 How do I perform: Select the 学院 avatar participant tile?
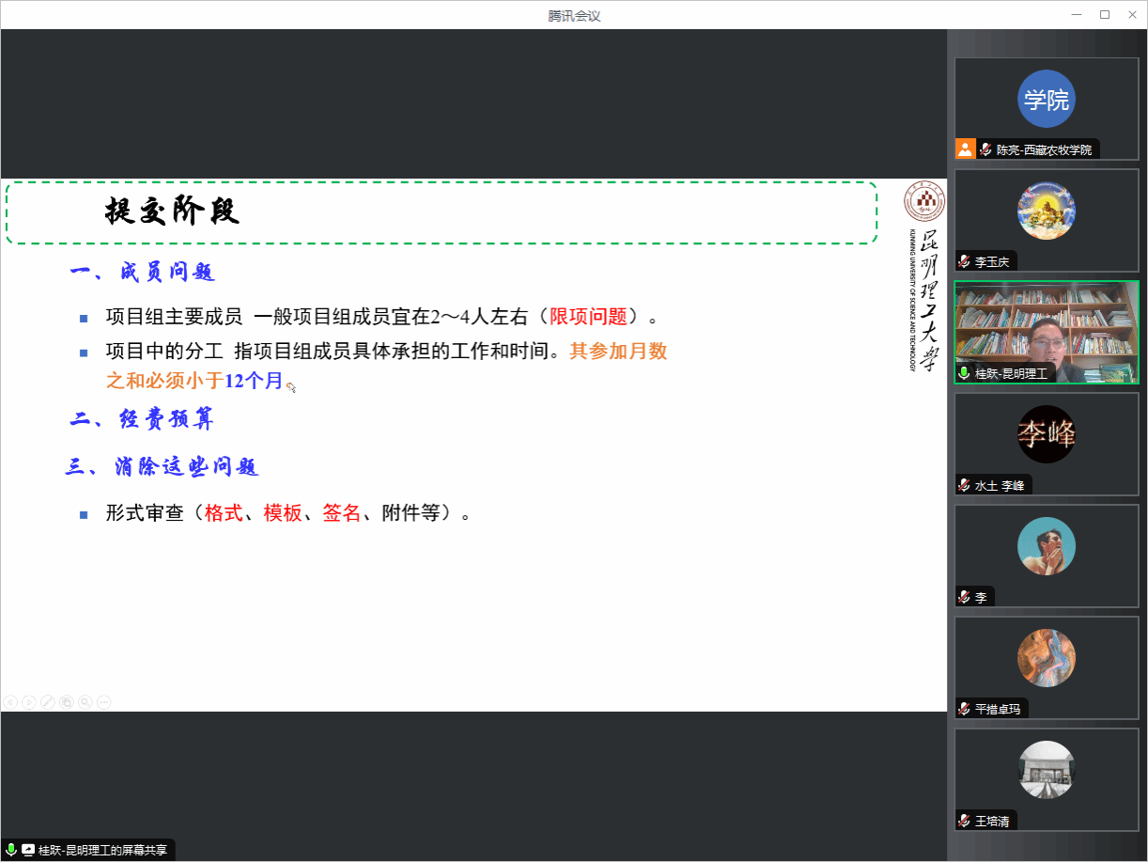(x=1046, y=99)
